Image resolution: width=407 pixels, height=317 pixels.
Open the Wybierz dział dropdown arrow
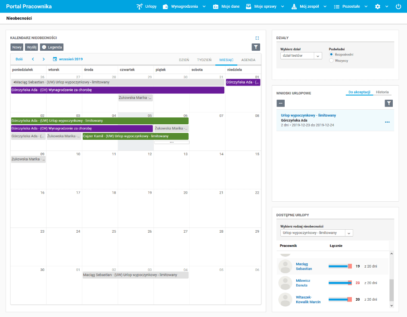[318, 56]
